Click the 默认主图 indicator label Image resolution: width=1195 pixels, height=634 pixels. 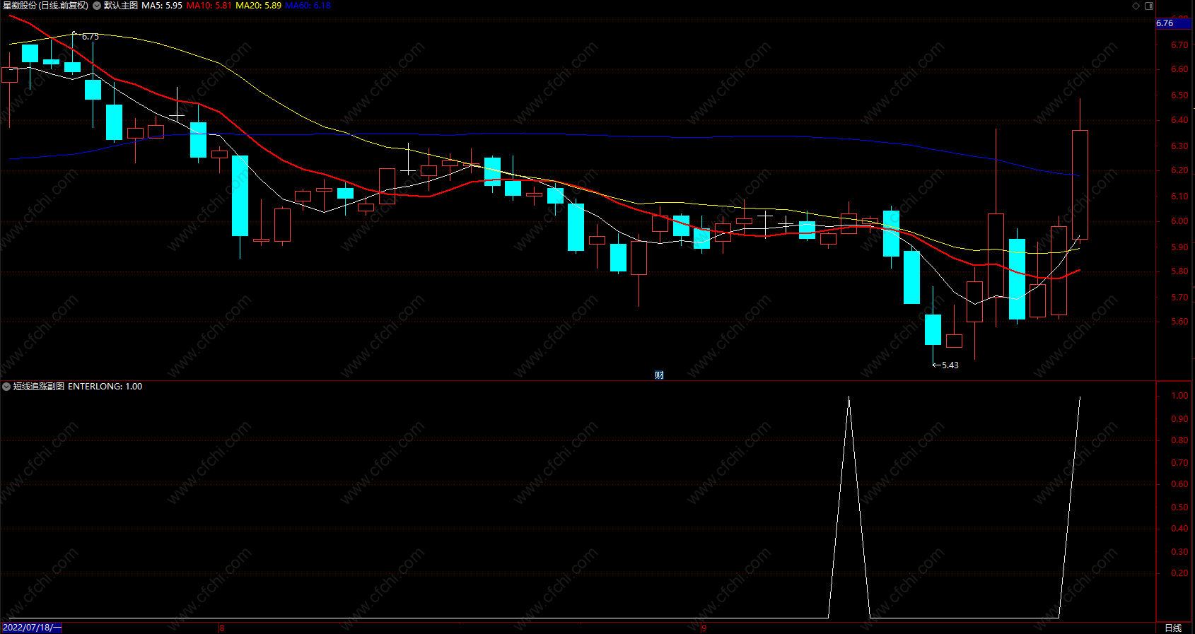[121, 6]
